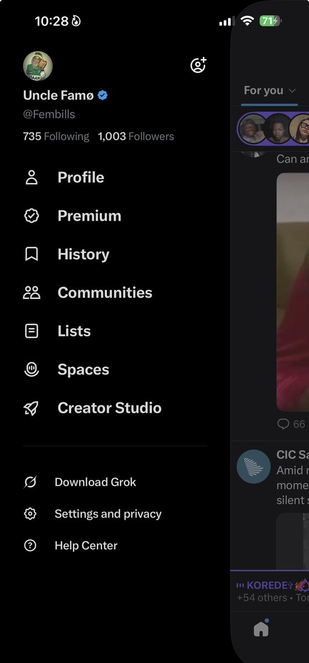Viewport: 309px width, 663px height.
Task: Tap the Creator Studio rocket icon
Action: pyautogui.click(x=31, y=408)
